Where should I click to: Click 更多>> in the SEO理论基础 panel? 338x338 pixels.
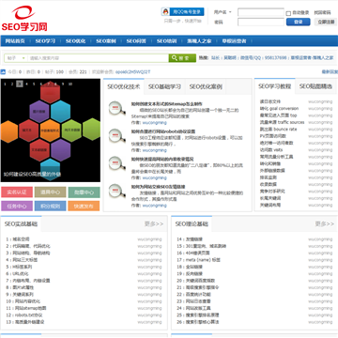tap(324, 223)
